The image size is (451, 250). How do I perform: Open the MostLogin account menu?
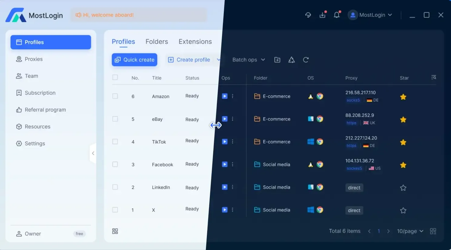pyautogui.click(x=370, y=15)
